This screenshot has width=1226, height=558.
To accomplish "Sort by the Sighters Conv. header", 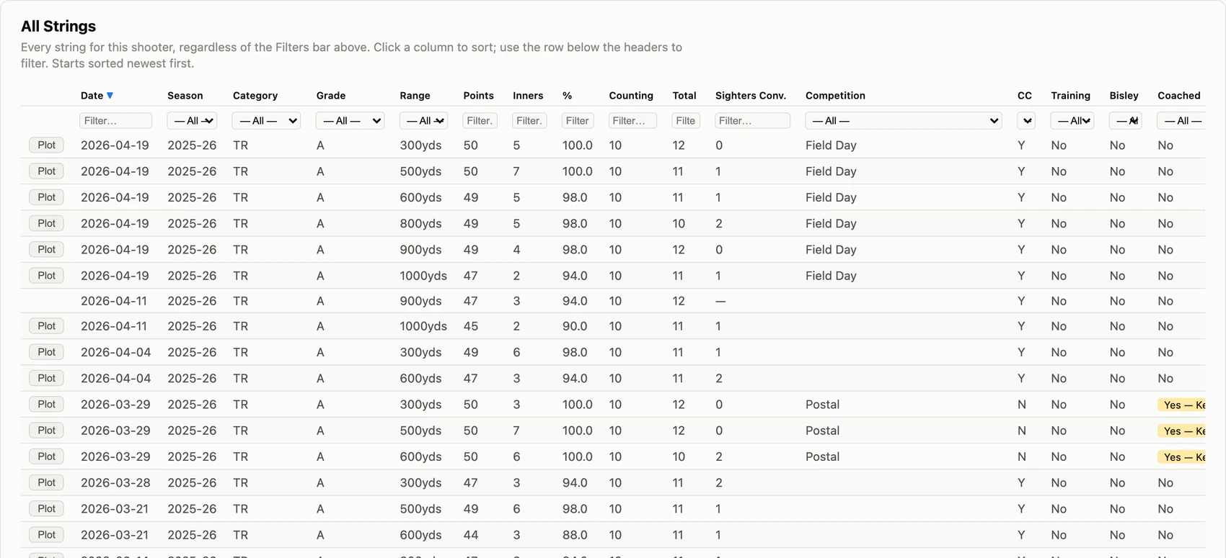I will (x=751, y=96).
